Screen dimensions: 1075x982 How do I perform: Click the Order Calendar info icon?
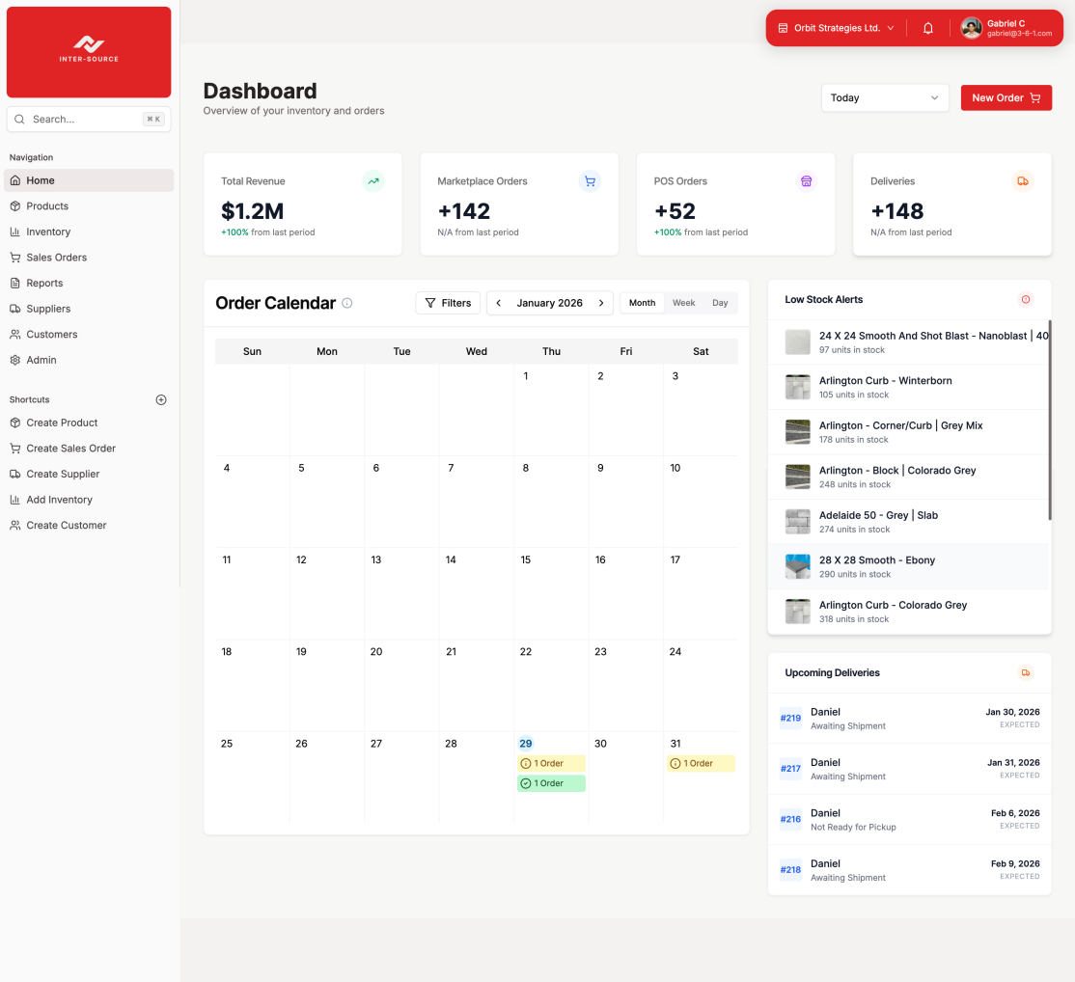[x=347, y=303]
